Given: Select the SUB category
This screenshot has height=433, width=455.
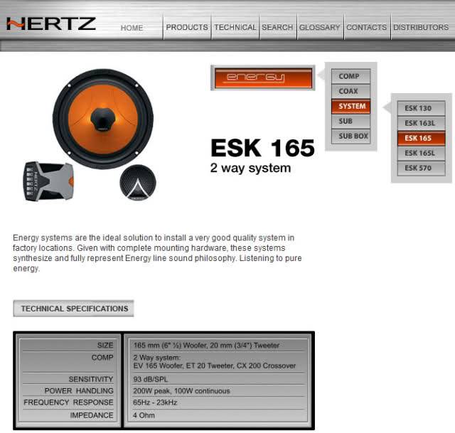Looking at the screenshot, I should tap(350, 121).
